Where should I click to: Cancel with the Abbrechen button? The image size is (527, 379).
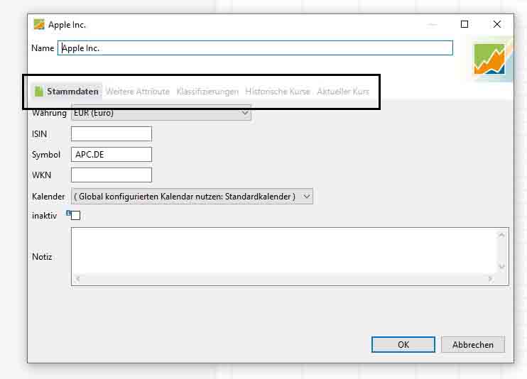pos(473,345)
